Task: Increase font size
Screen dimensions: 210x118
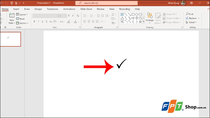Action: coord(69,16)
